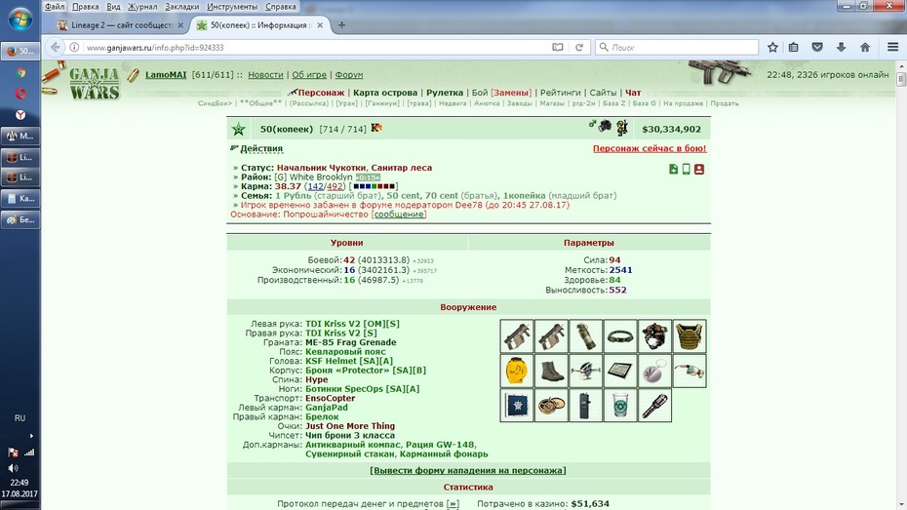Open the Правка menu
This screenshot has width=907, height=510.
[85, 7]
